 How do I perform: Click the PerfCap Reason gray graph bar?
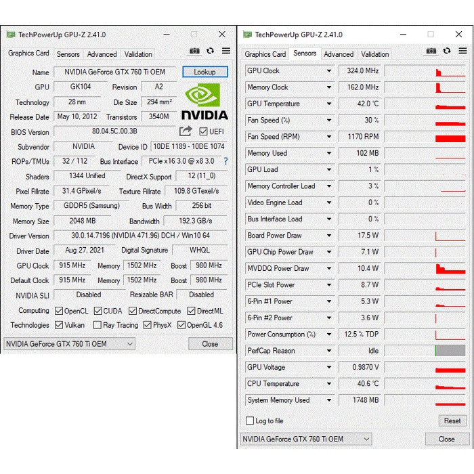tap(450, 351)
